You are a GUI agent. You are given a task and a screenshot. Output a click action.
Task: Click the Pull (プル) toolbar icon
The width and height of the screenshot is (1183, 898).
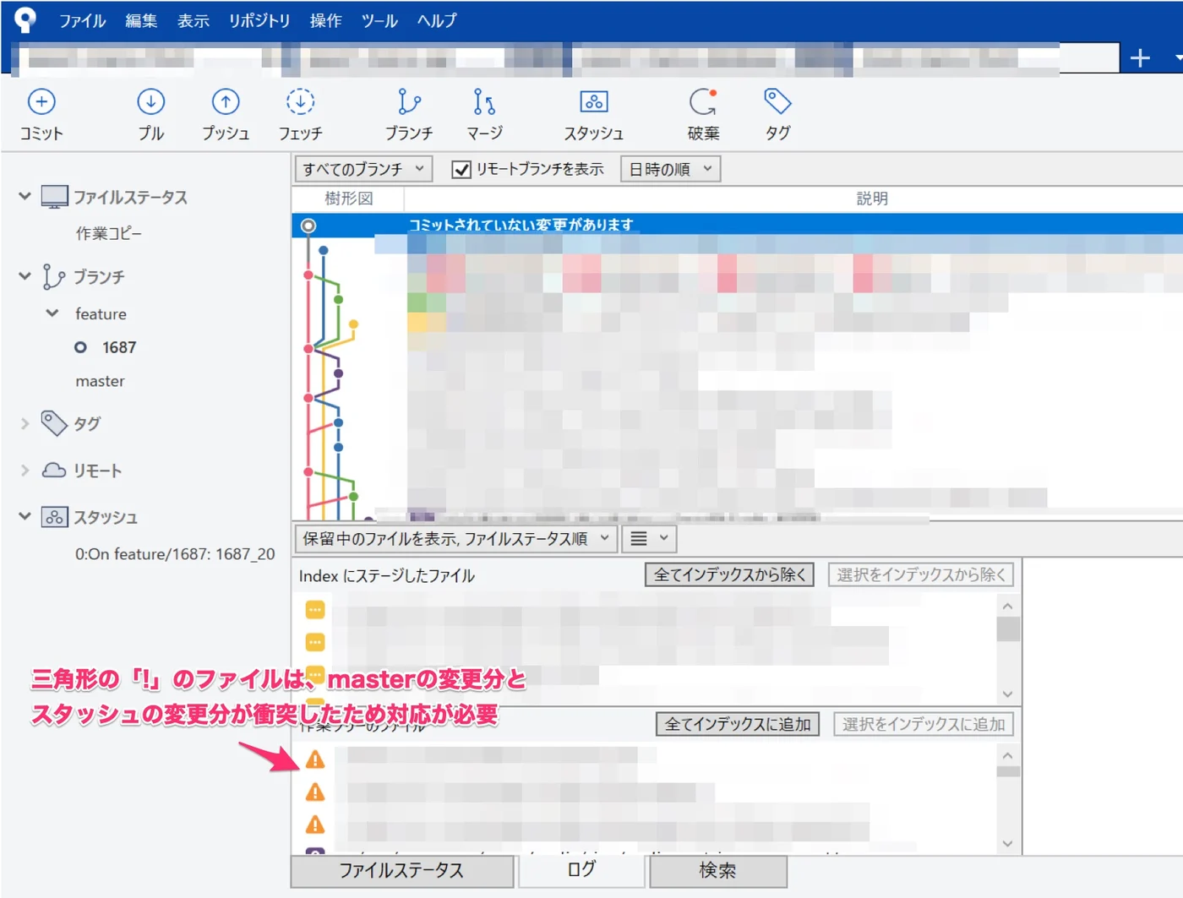[x=150, y=102]
